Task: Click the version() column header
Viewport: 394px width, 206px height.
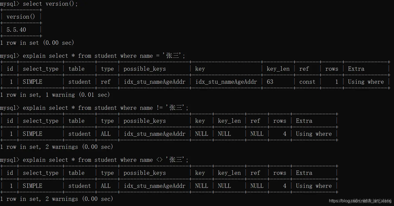Action: coord(21,17)
